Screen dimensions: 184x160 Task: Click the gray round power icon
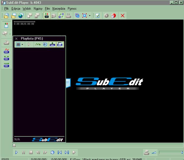tap(106, 16)
